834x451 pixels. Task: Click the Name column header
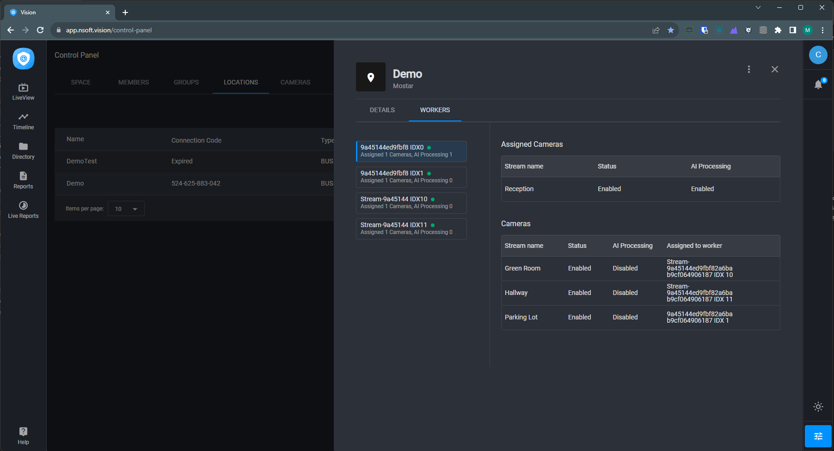pyautogui.click(x=75, y=139)
